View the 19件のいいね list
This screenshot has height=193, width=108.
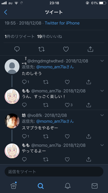(x=49, y=36)
